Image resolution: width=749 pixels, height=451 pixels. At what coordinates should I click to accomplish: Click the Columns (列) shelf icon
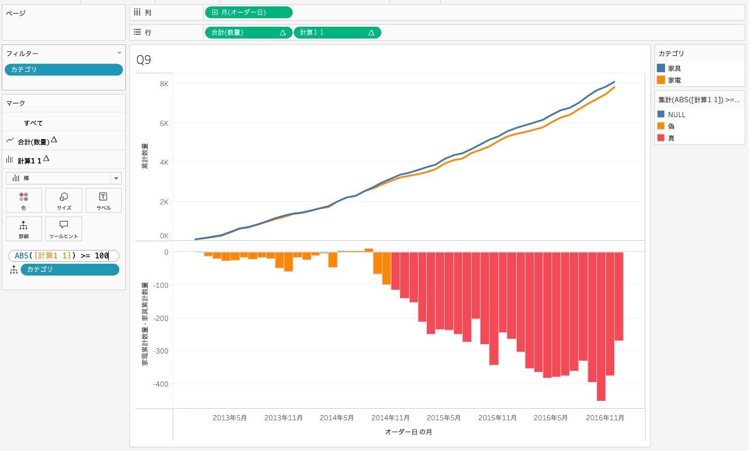137,12
